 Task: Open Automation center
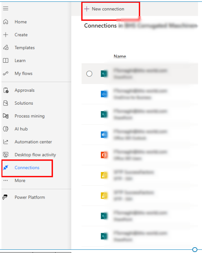33,142
